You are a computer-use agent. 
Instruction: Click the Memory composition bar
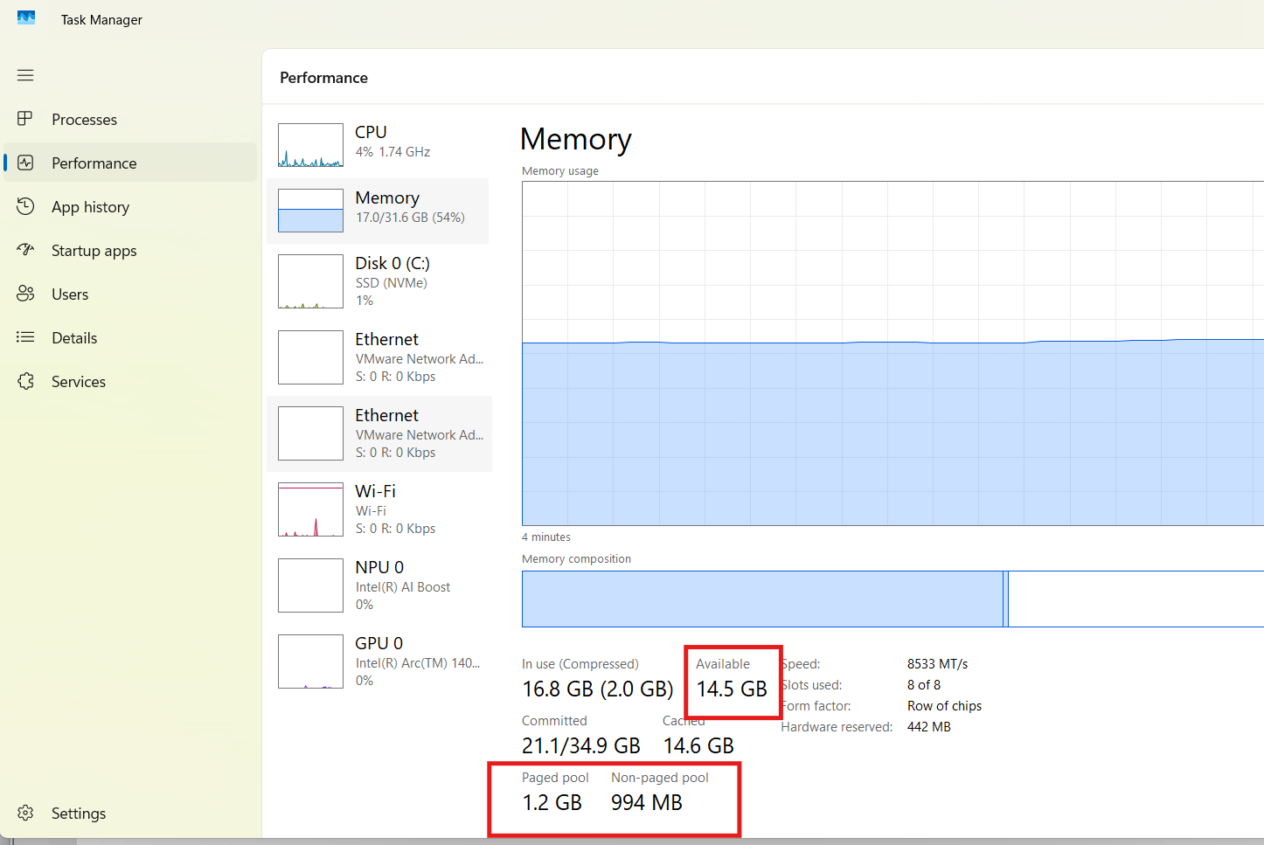click(892, 599)
